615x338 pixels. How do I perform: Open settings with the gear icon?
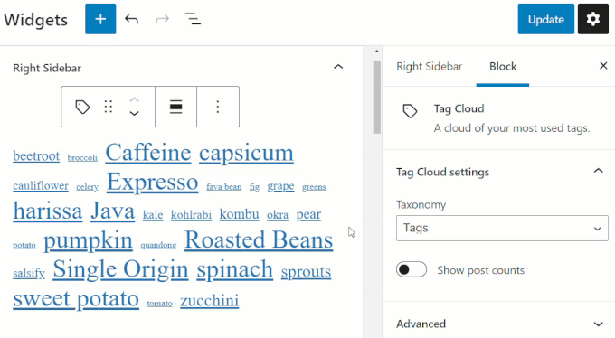(592, 19)
